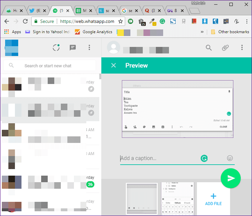Viewport: 252px width, 216px height.
Task: Click the red book extension icon
Action: 194,21
